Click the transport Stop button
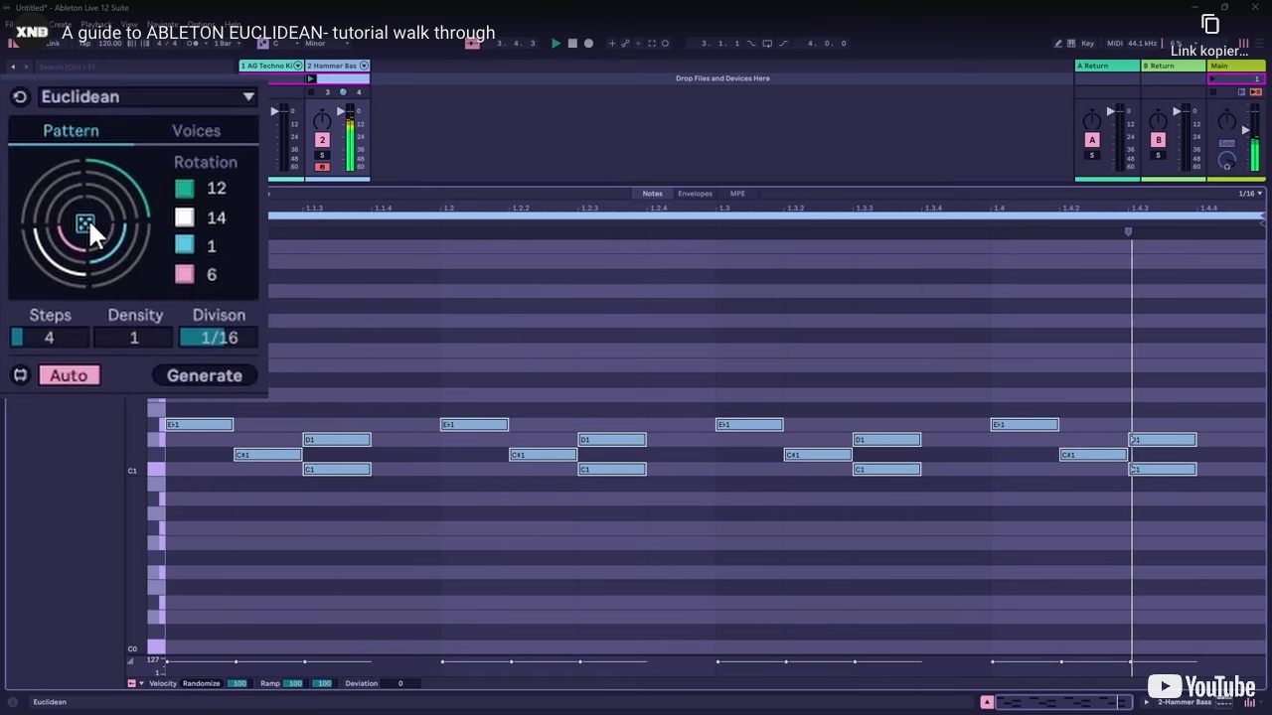This screenshot has width=1272, height=715. point(572,43)
